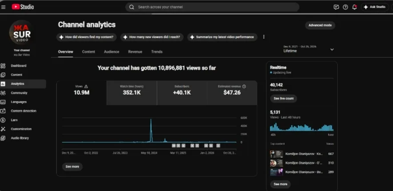Screen dimensions: 393x191
Task: Select the Subscribers metric card
Action: click(182, 93)
